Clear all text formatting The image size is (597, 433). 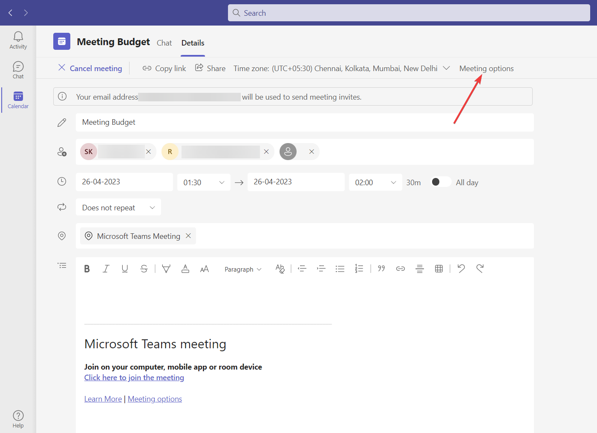point(280,269)
